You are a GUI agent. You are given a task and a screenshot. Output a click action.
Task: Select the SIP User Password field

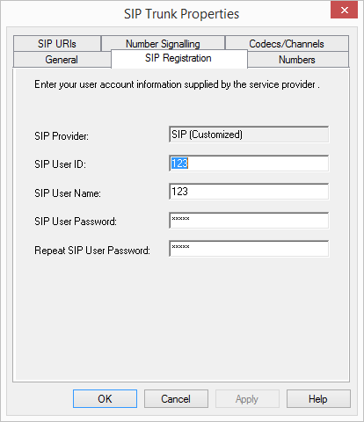point(249,221)
